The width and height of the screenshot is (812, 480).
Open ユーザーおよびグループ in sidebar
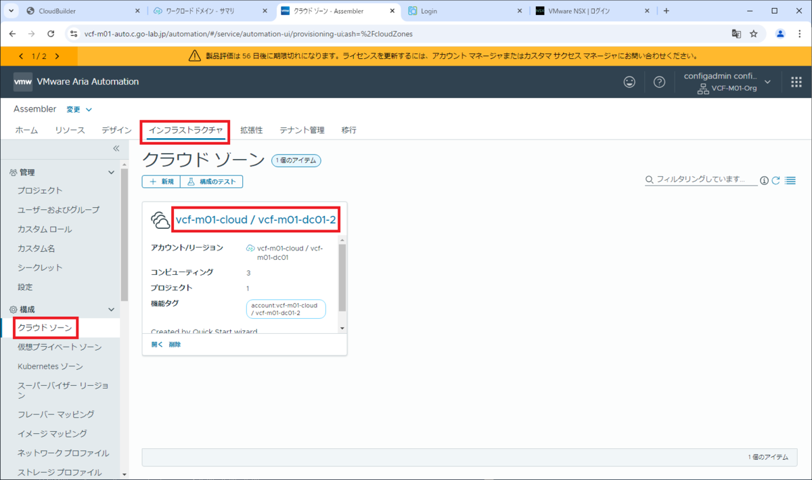pyautogui.click(x=58, y=210)
